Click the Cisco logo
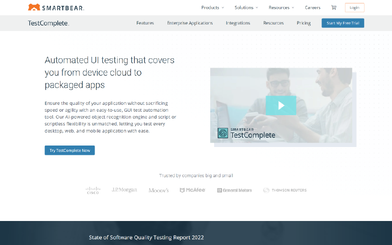This screenshot has width=392, height=245. [x=93, y=190]
